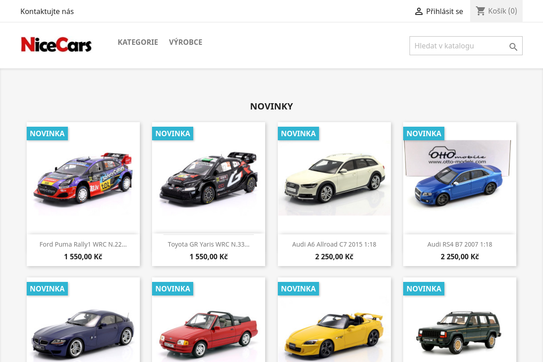Open the Audi A6 Allroad C7 2015 1:18 title
543x362 pixels.
pos(334,244)
